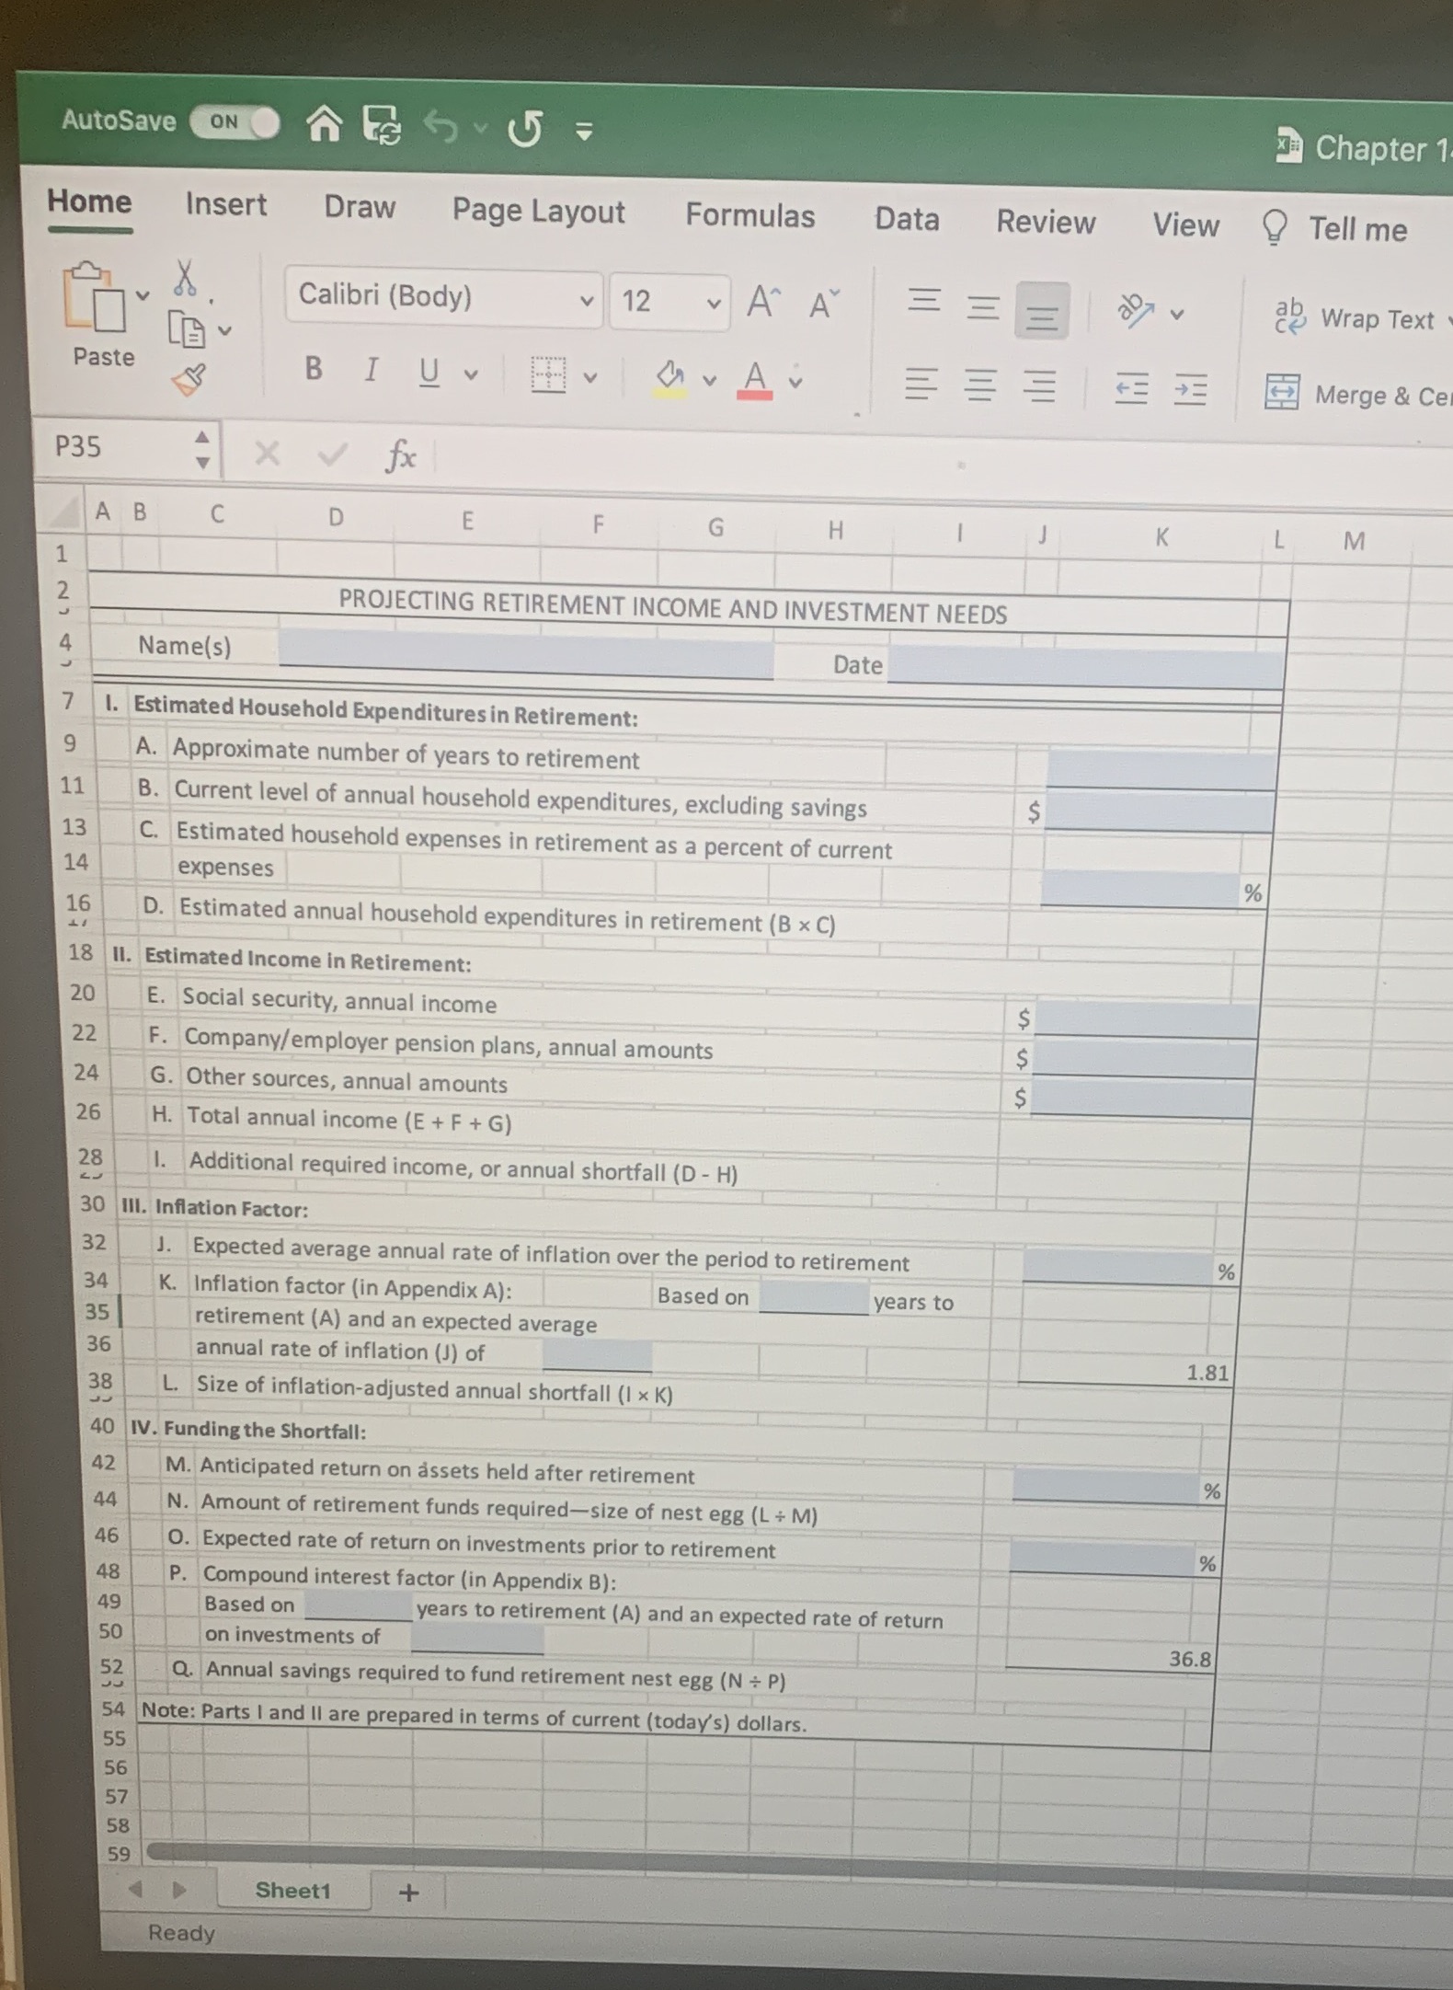1453x1990 pixels.
Task: Expand the Paste options dropdown arrow
Action: tap(143, 297)
